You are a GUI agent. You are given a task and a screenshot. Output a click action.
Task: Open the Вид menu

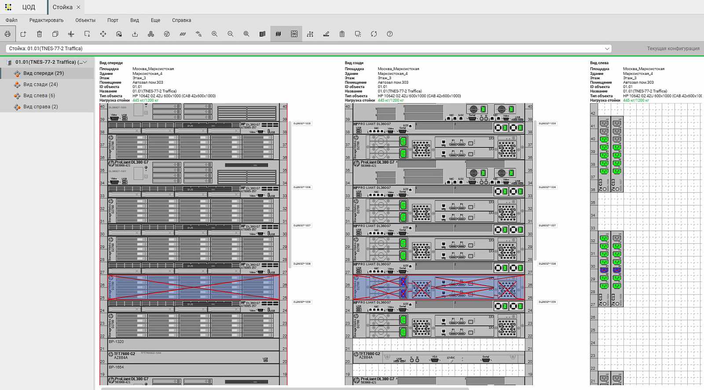[135, 20]
